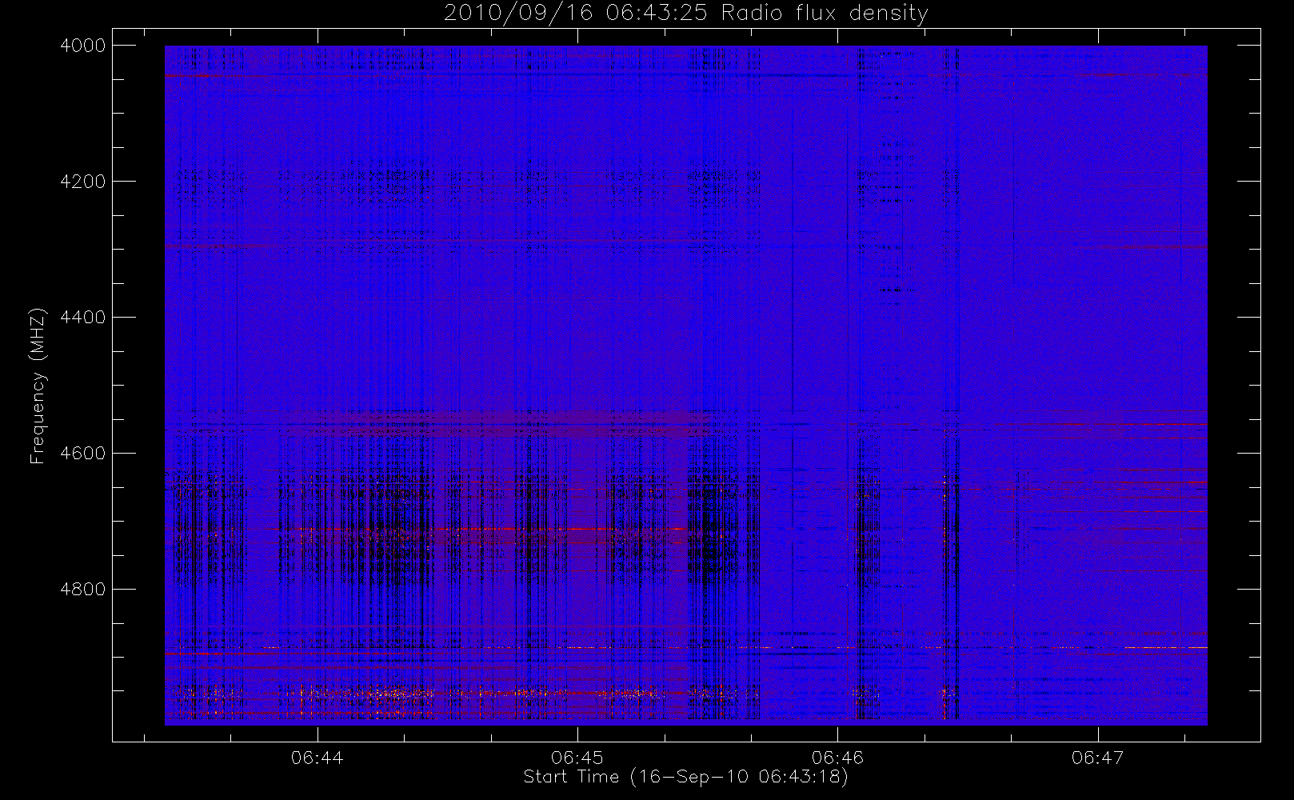Click the plot title "2010/09/16 06:43:25 Radio flux density"

tap(685, 14)
